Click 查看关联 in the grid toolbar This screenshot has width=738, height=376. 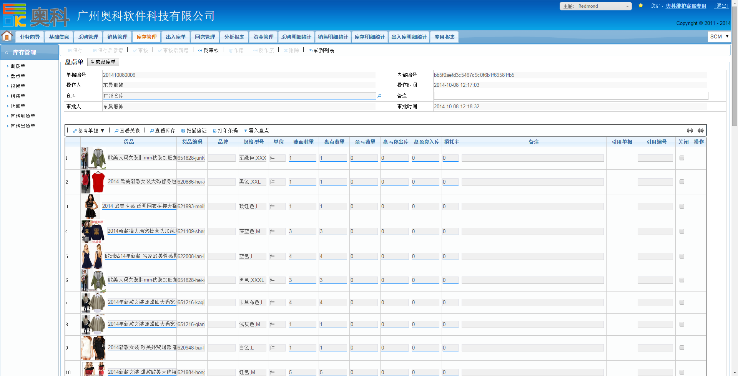127,131
